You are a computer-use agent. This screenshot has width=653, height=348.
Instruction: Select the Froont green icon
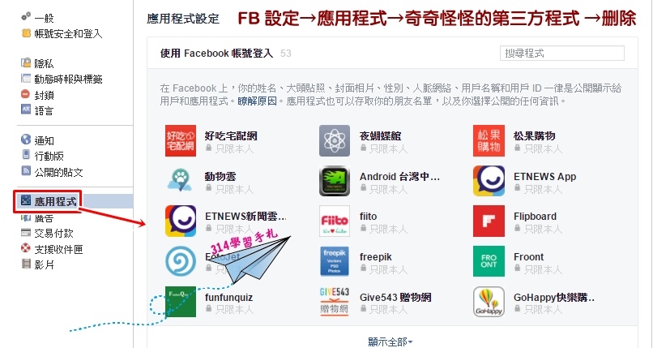pyautogui.click(x=489, y=261)
